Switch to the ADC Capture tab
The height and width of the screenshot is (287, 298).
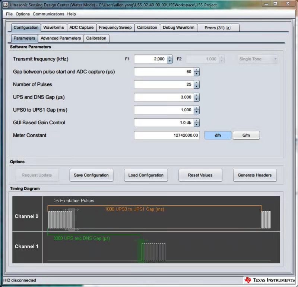coord(81,28)
